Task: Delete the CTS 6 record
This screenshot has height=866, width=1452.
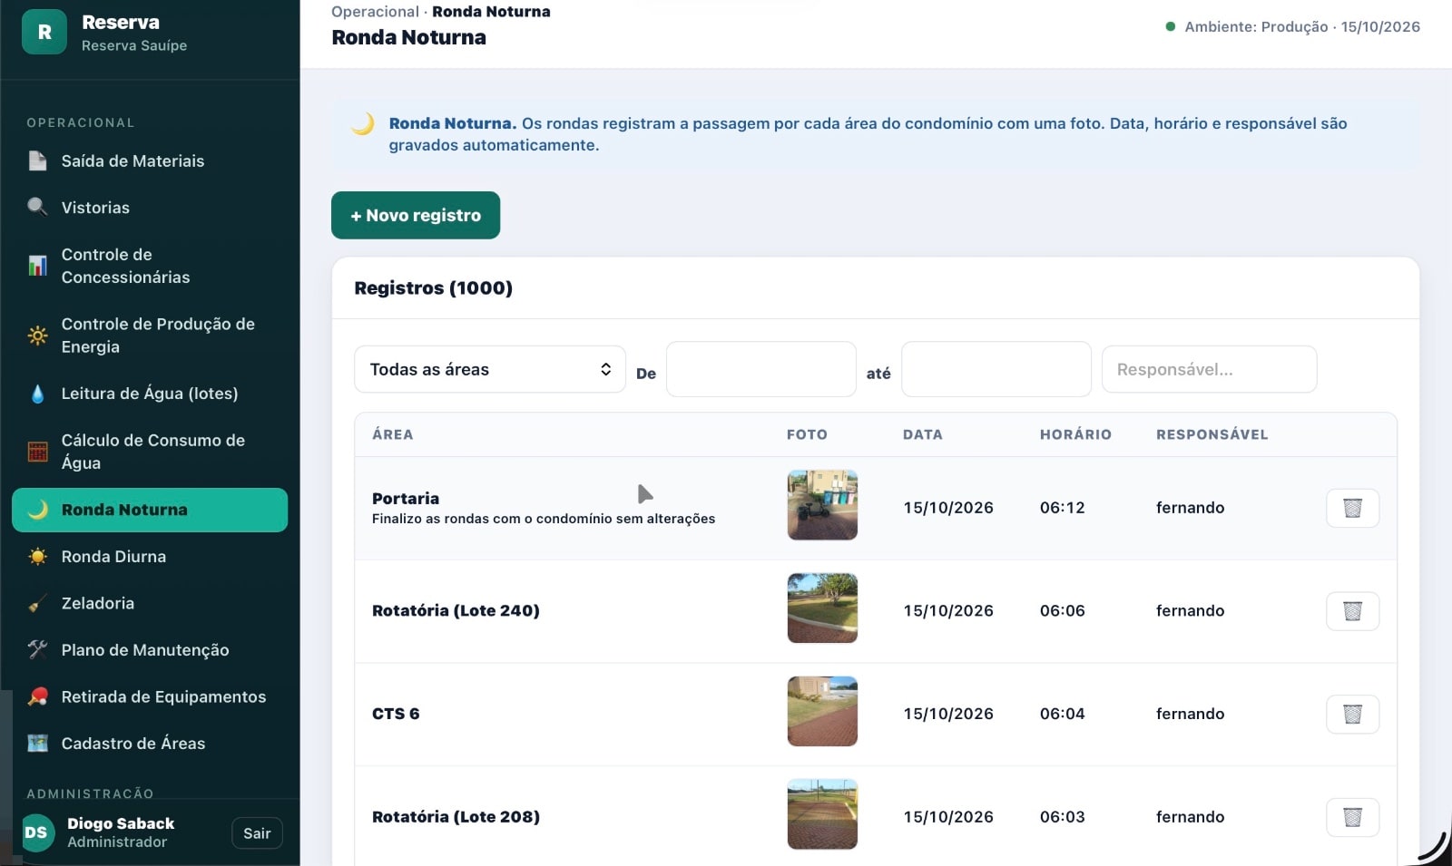Action: [x=1352, y=714]
